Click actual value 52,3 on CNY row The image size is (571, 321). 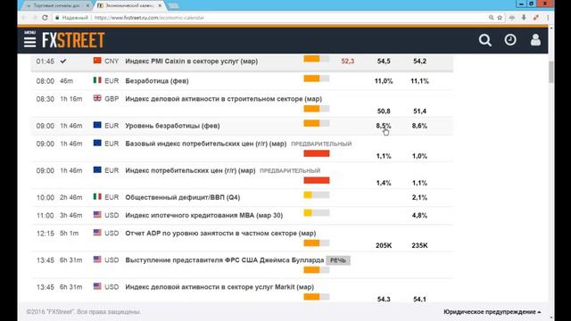click(347, 62)
